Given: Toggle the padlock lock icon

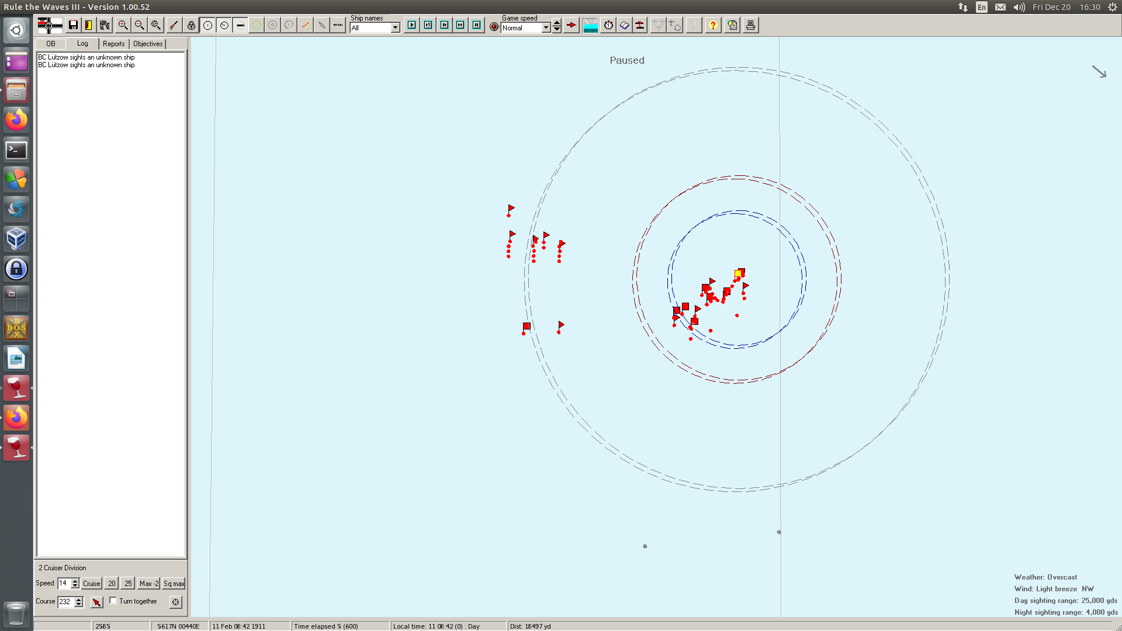Looking at the screenshot, I should pyautogui.click(x=191, y=25).
